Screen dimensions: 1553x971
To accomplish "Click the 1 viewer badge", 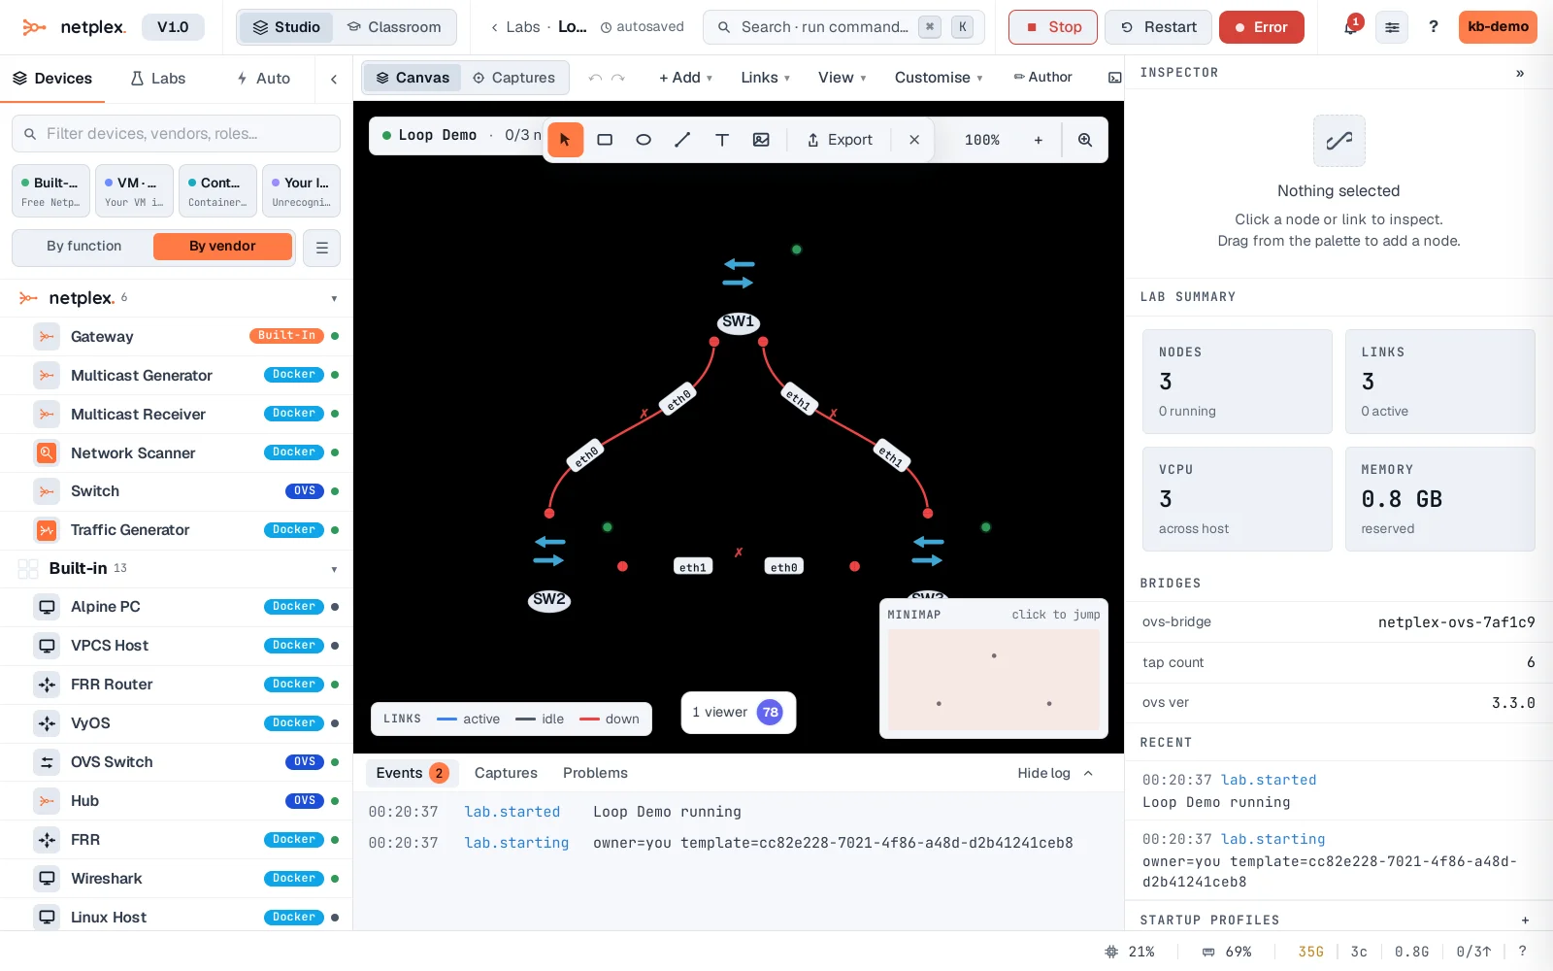I will click(x=738, y=713).
